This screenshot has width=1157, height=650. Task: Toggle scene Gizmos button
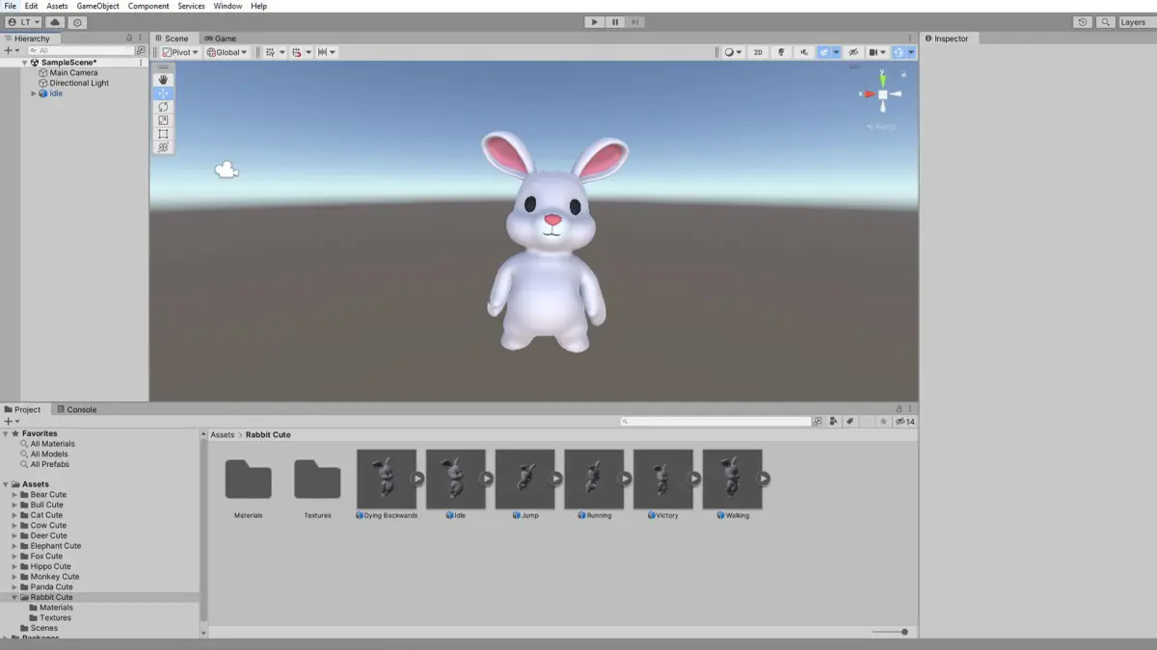click(x=899, y=52)
